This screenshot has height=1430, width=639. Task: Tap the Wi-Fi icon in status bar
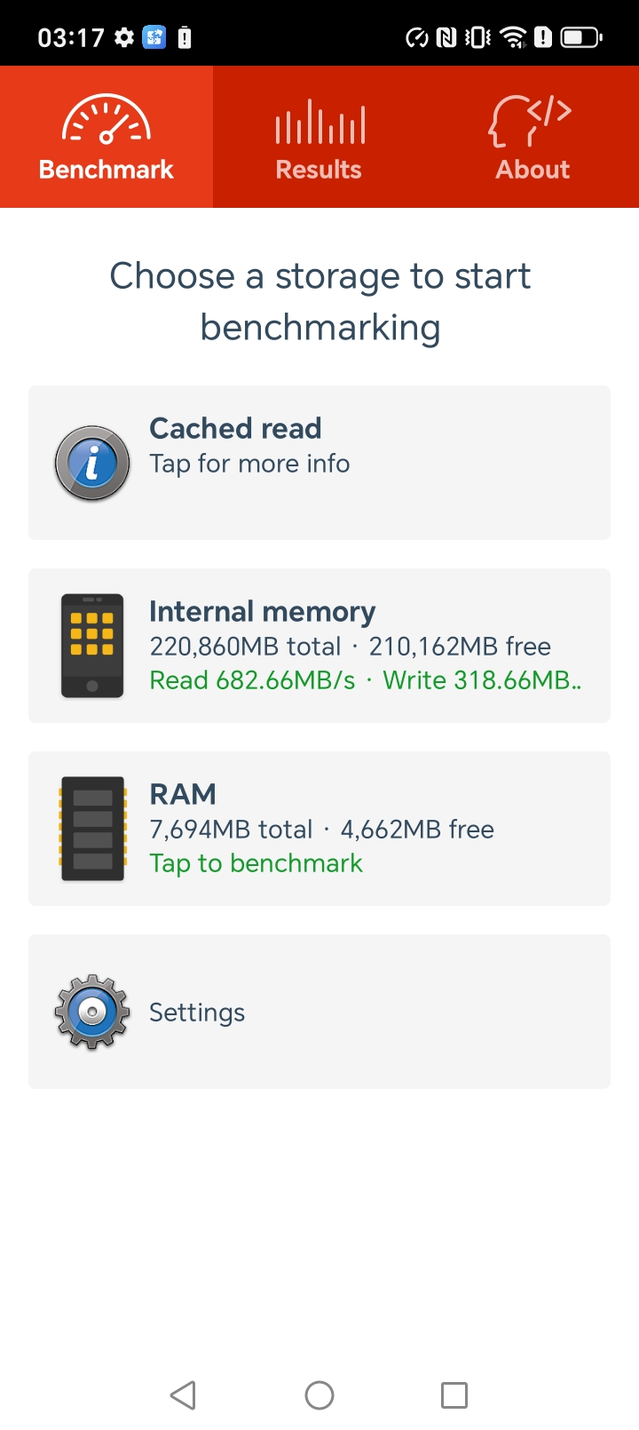[513, 37]
